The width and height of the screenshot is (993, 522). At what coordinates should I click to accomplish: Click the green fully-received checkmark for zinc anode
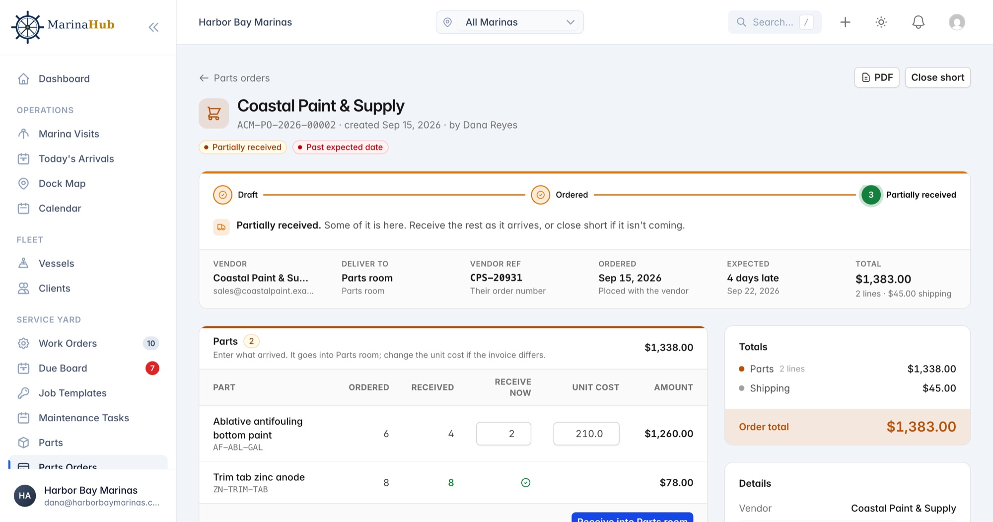(x=526, y=483)
